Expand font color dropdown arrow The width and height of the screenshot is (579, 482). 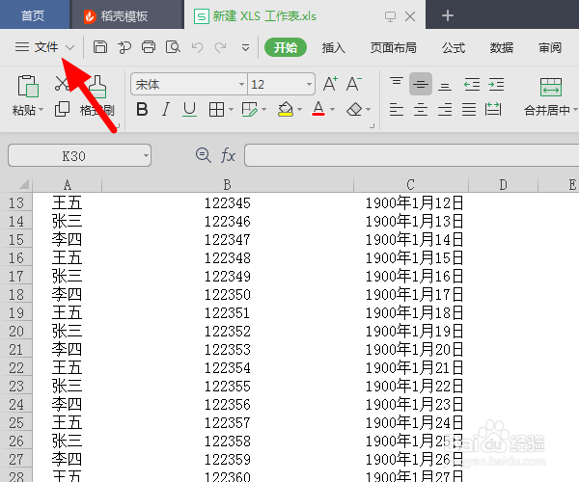(332, 110)
